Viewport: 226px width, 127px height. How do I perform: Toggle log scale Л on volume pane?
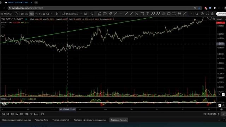point(223,95)
